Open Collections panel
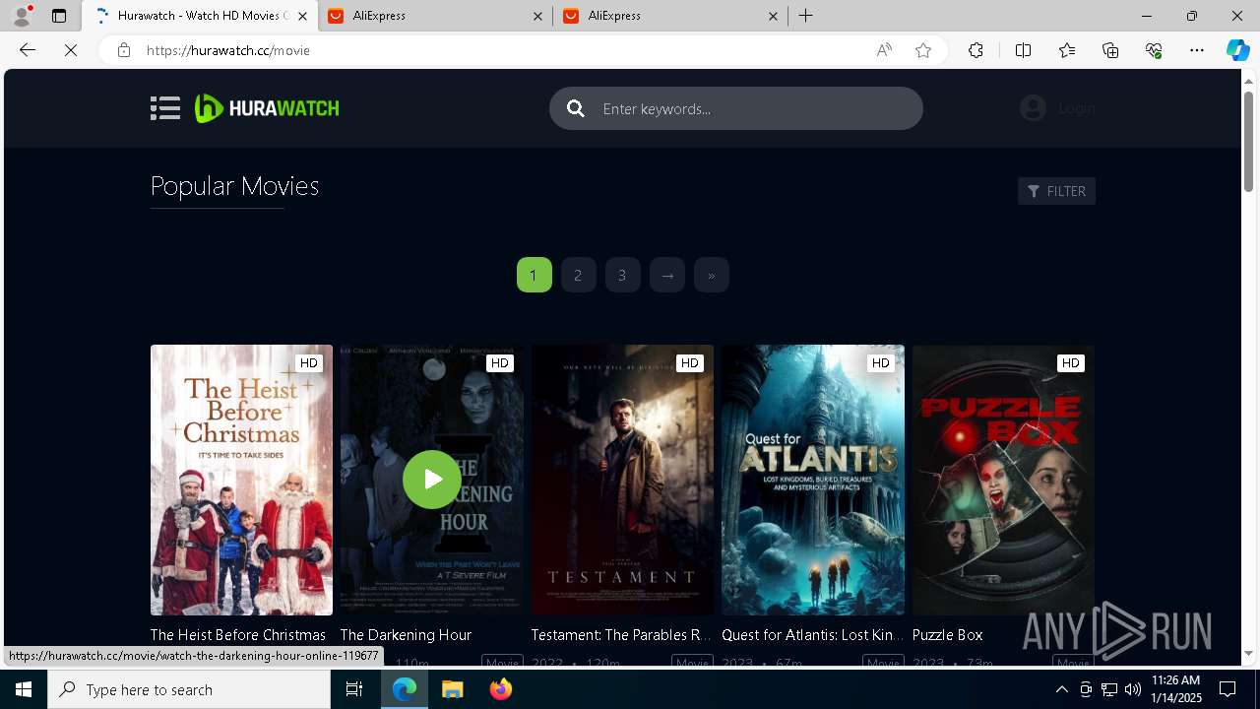The height and width of the screenshot is (709, 1260). (x=1110, y=50)
